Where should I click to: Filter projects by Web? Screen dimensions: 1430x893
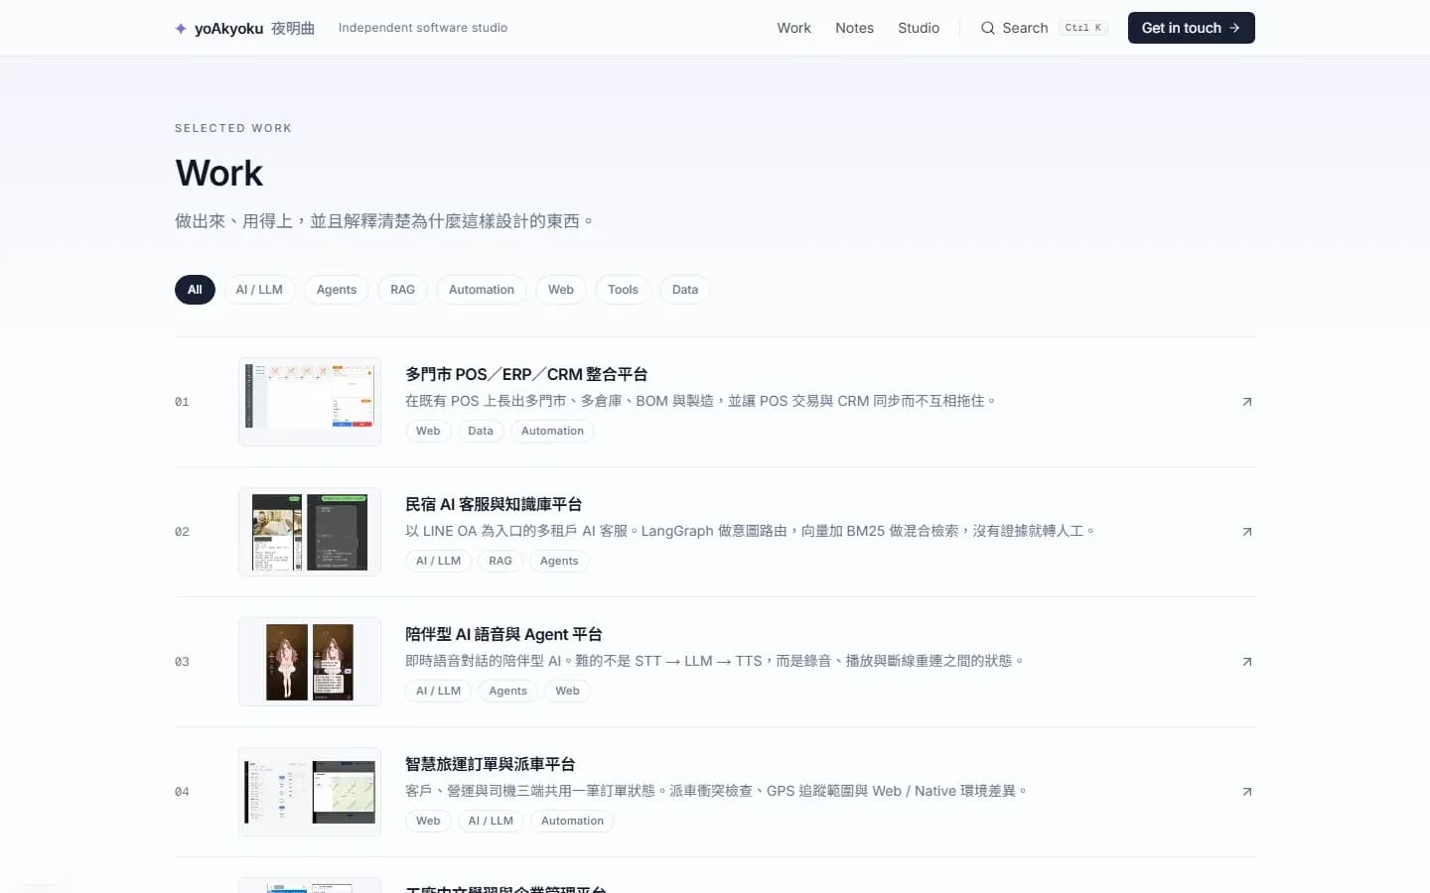point(561,290)
